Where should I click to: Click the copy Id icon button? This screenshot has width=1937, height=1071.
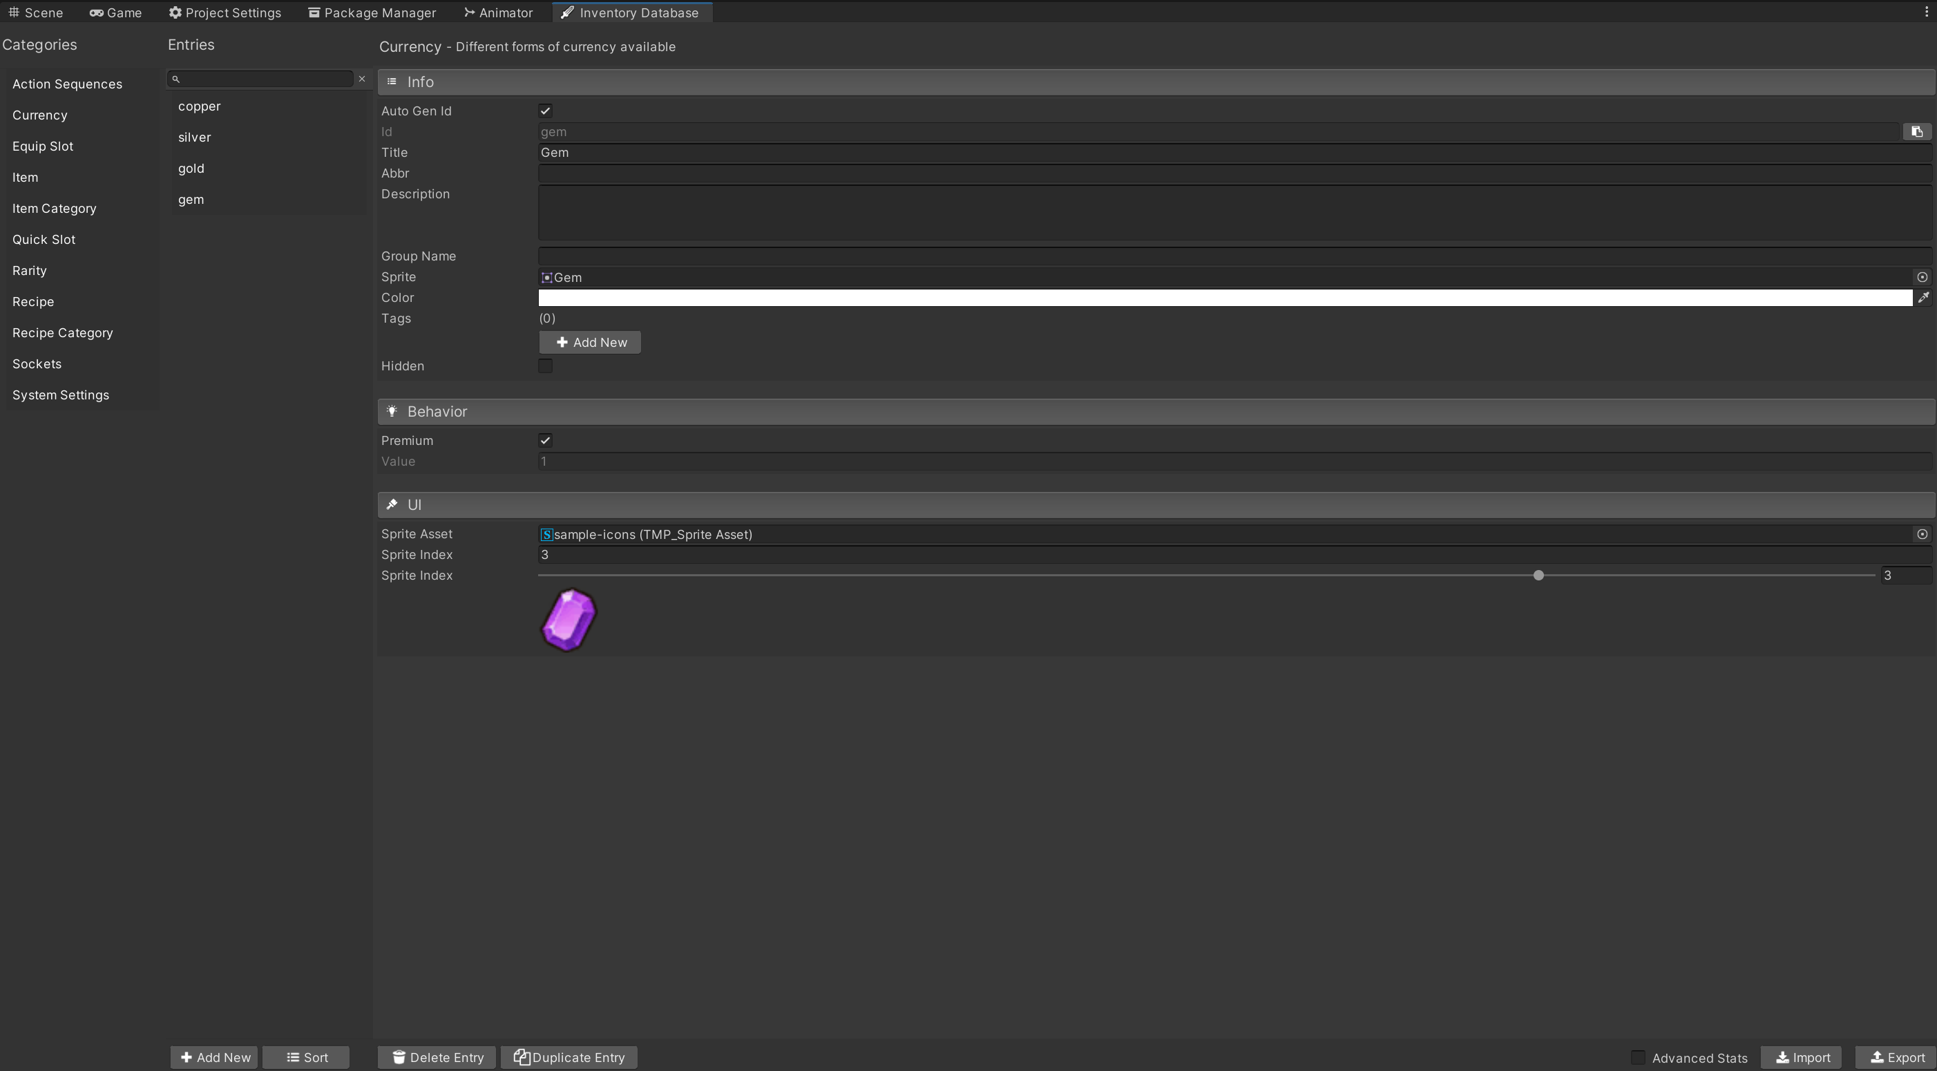(x=1917, y=131)
